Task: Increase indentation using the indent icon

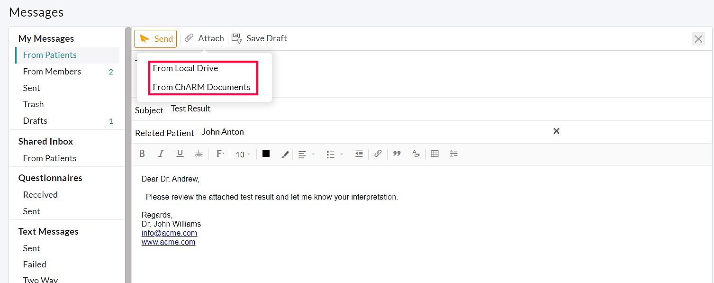Action: [x=359, y=154]
